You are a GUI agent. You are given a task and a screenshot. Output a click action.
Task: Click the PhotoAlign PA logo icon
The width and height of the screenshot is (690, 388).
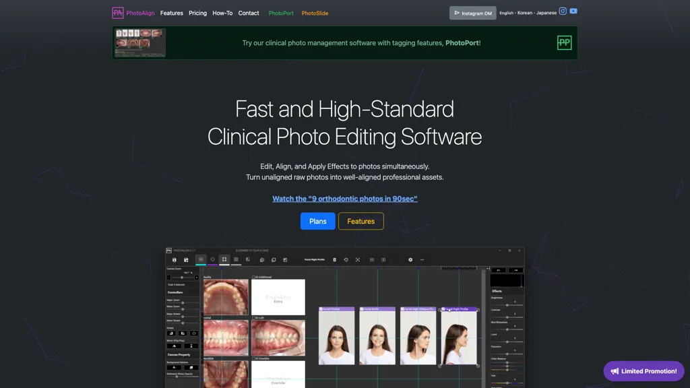(117, 13)
